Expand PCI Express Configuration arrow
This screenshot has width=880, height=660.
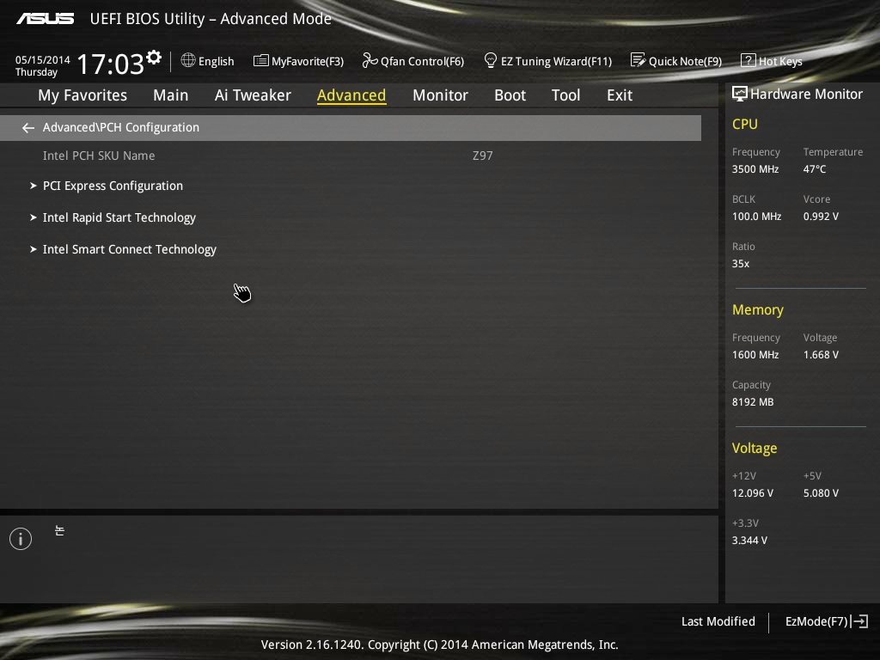[34, 186]
